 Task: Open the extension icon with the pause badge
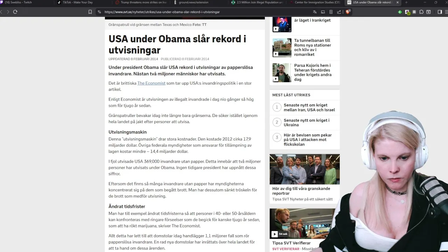(x=407, y=12)
